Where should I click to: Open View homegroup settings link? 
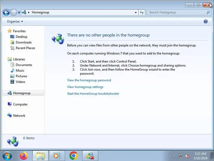coord(85,87)
